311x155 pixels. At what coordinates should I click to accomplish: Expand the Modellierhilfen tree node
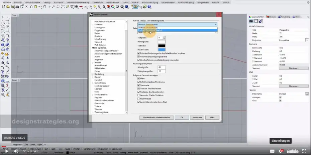point(93,95)
